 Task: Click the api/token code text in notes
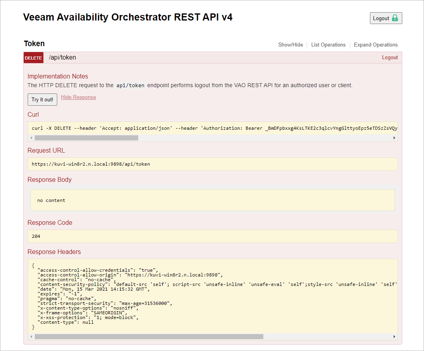click(130, 86)
